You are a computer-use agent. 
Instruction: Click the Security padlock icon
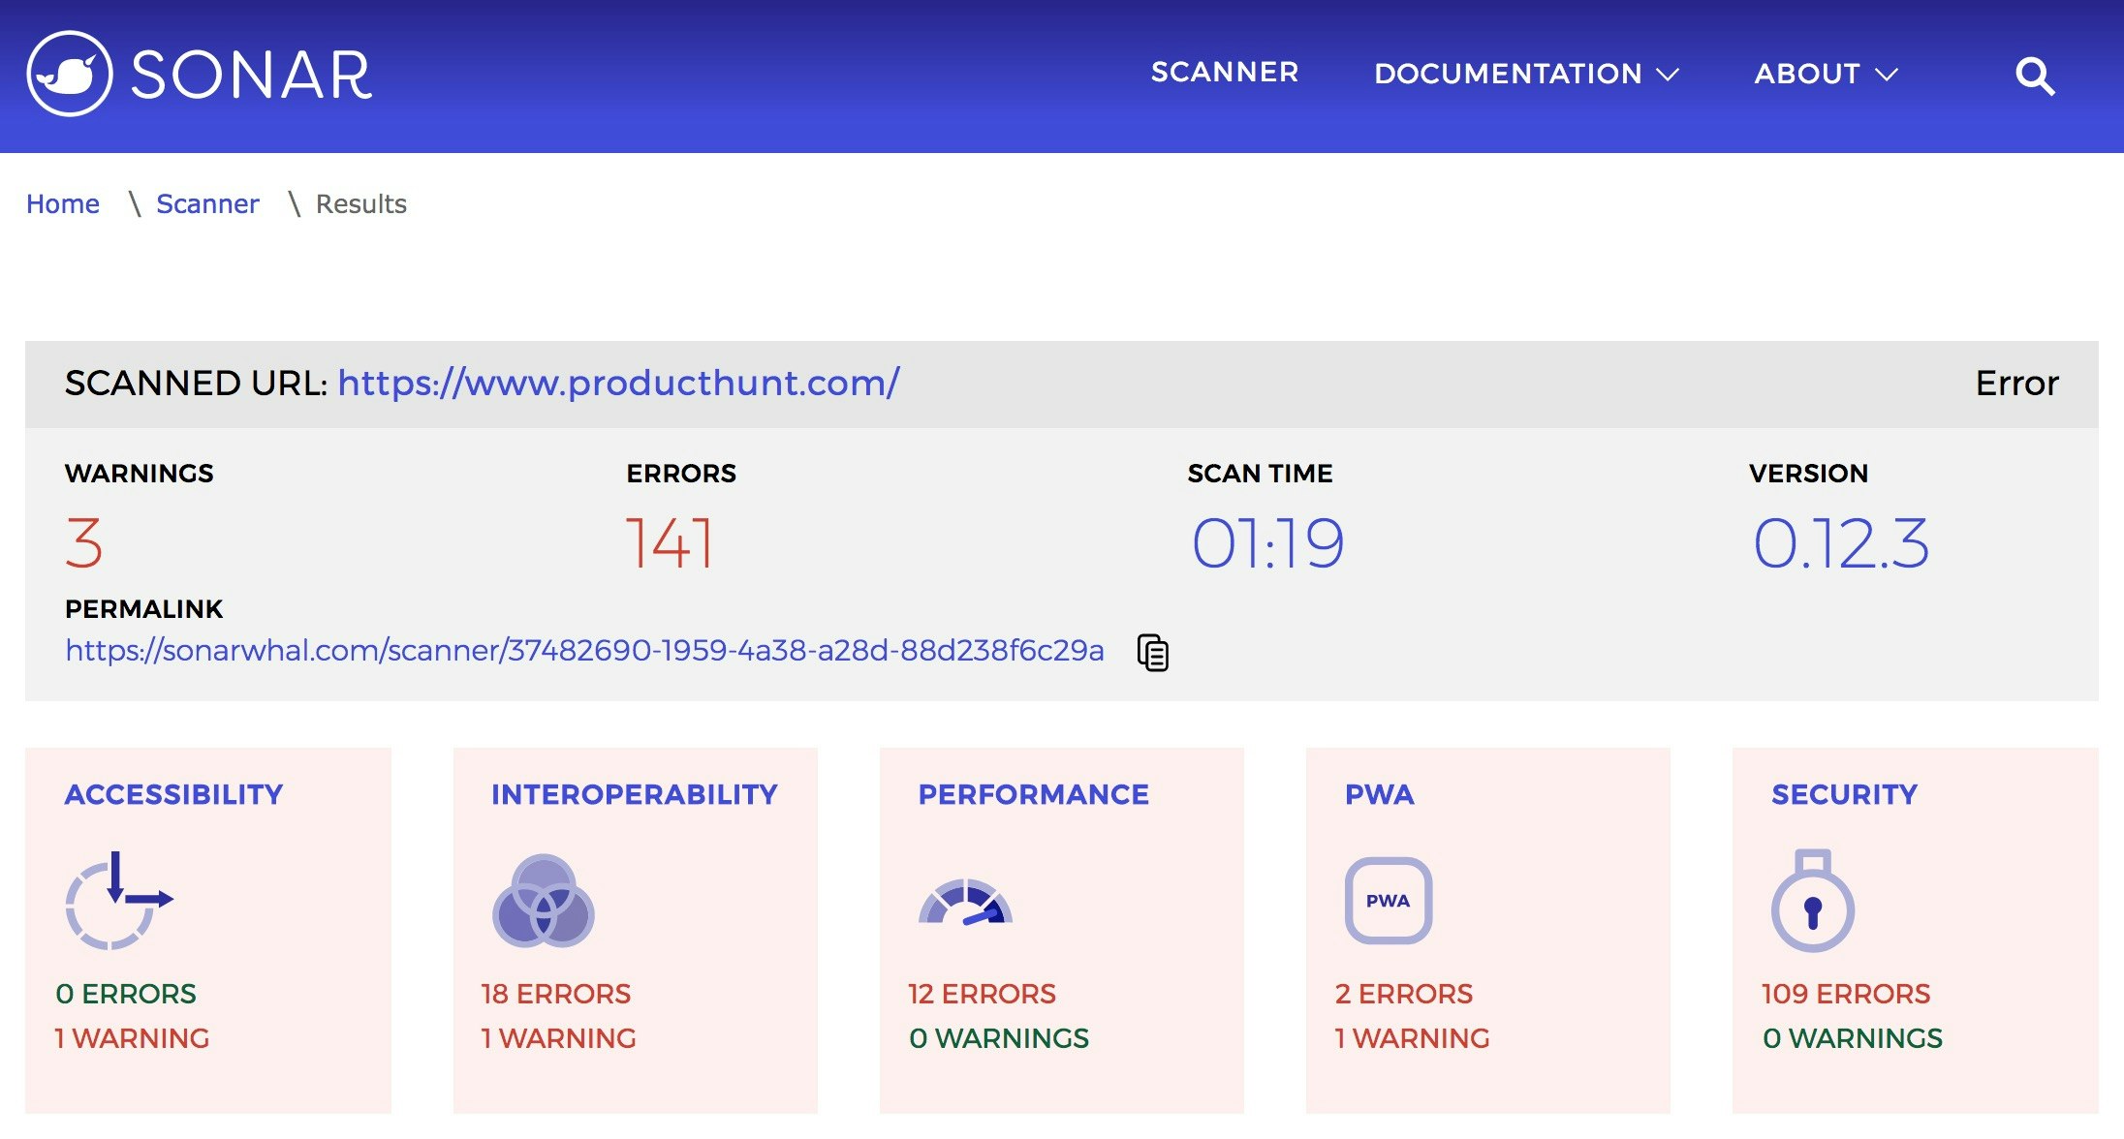(x=1813, y=901)
